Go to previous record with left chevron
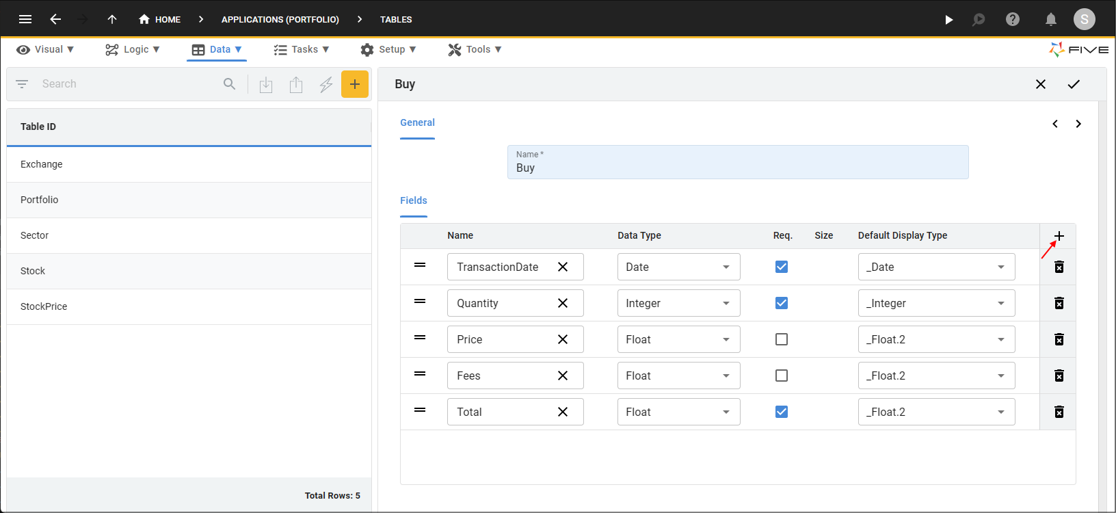Screen dimensions: 1116x513 pos(1055,124)
